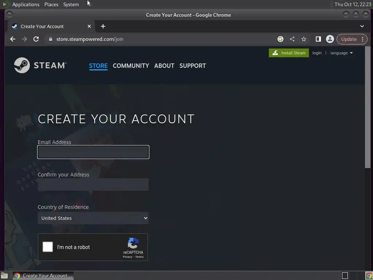This screenshot has height=280, width=373.
Task: Open a new tab with the plus button
Action: point(103,26)
